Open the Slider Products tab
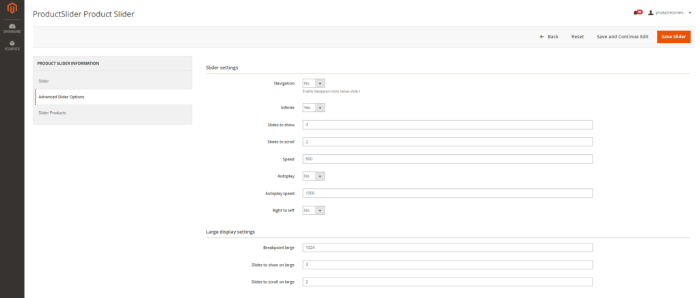Viewport: 700px width, 298px height. click(x=113, y=113)
